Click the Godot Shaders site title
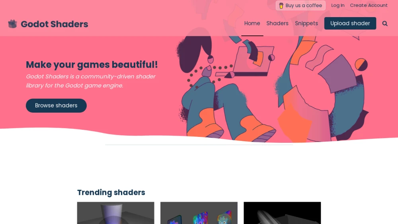The width and height of the screenshot is (398, 224). point(54,24)
